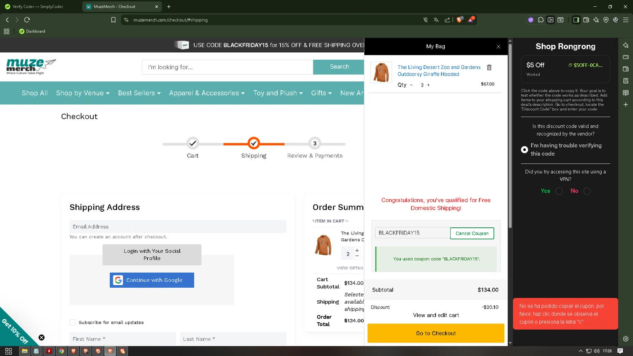The image size is (633, 356).
Task: Click the Go to Checkout button
Action: pos(436,333)
